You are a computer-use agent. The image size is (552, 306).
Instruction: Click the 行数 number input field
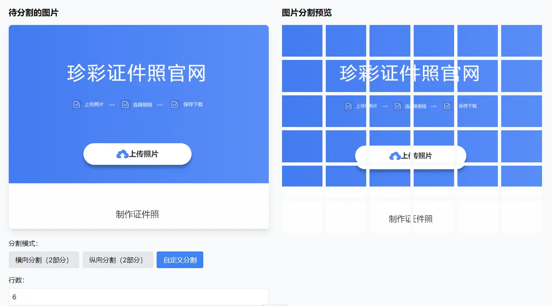click(137, 296)
